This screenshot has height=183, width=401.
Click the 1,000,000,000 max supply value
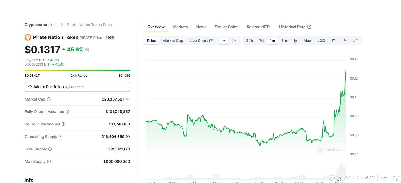(x=117, y=162)
